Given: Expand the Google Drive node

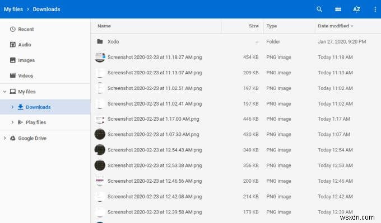Looking at the screenshot, I should (4, 138).
